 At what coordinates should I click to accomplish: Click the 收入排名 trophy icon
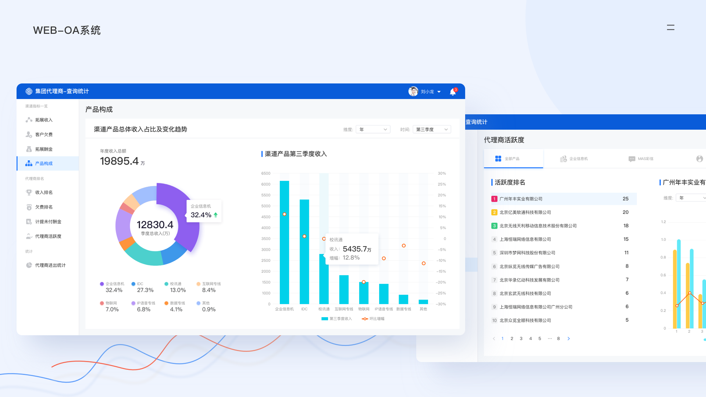pyautogui.click(x=29, y=192)
